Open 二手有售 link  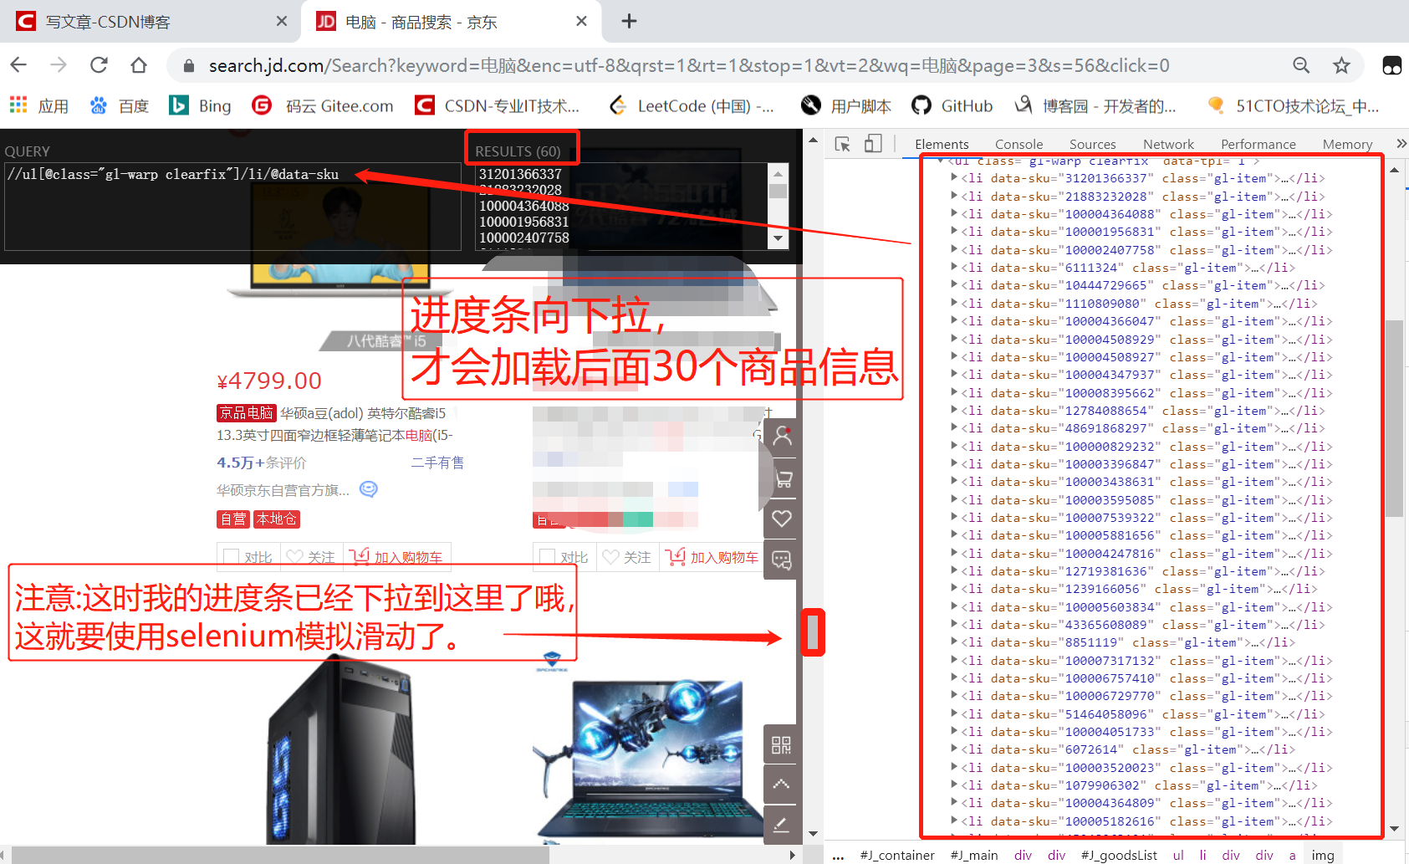click(437, 463)
